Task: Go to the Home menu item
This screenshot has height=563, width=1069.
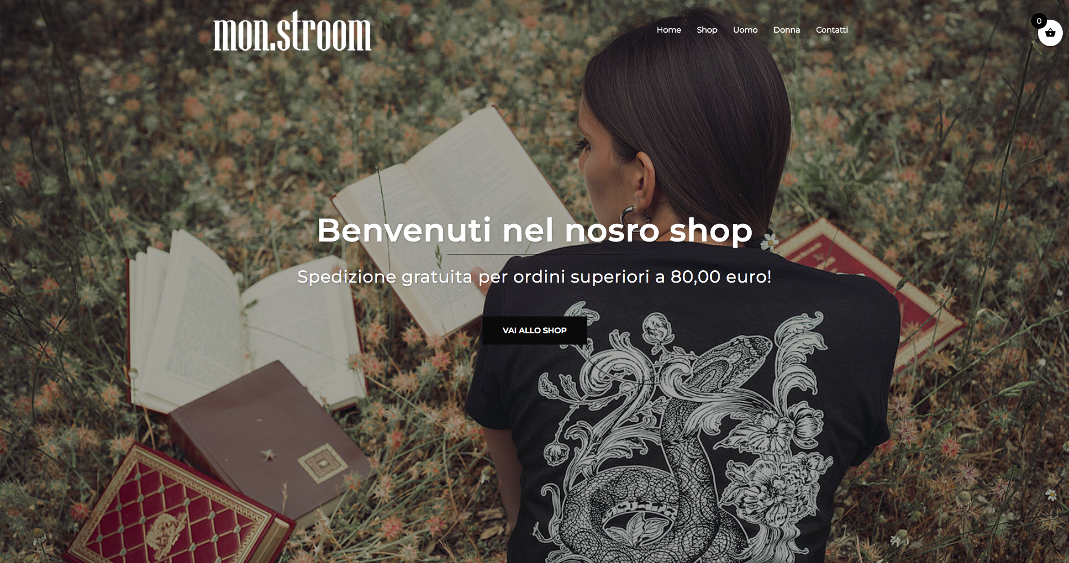Action: [x=668, y=30]
